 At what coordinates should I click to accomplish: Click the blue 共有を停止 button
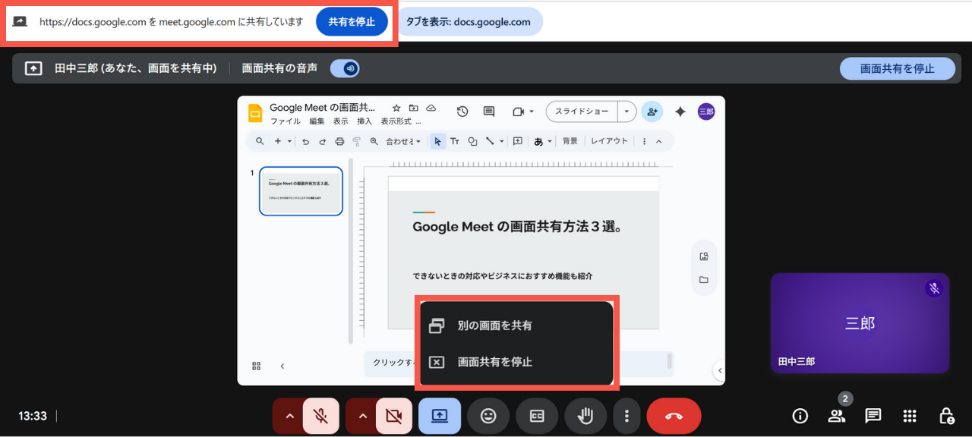(x=352, y=22)
